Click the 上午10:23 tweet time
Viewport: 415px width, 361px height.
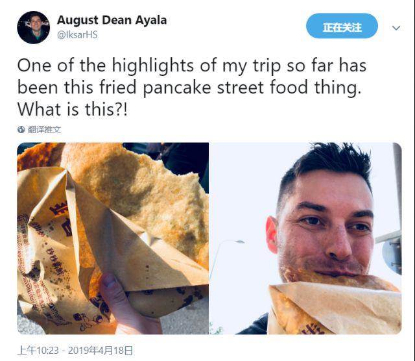(x=38, y=351)
